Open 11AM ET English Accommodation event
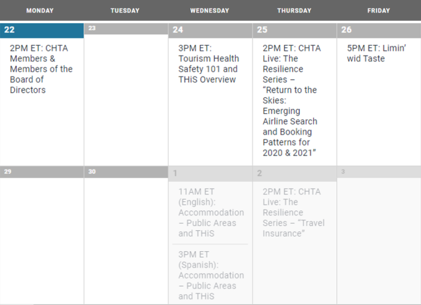The image size is (421, 305). (x=211, y=212)
